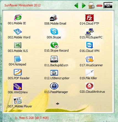Click the '015.PKUSuperPC' label
Viewport: 118px width, 122px height.
point(91,37)
